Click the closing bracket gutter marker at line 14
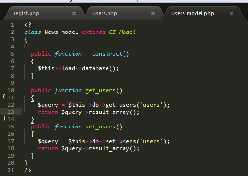Viewport: 248px width, 176px height. pos(4,118)
